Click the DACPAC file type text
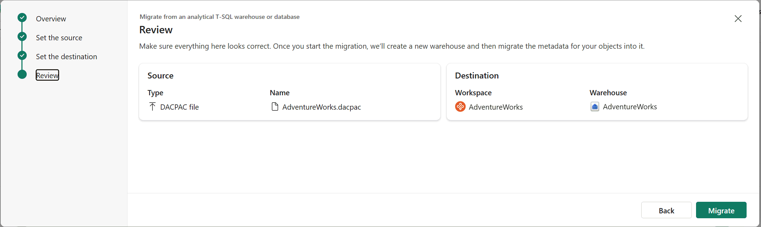The height and width of the screenshot is (227, 761). (179, 107)
